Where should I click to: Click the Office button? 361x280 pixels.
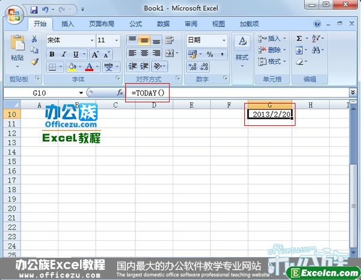click(x=14, y=14)
